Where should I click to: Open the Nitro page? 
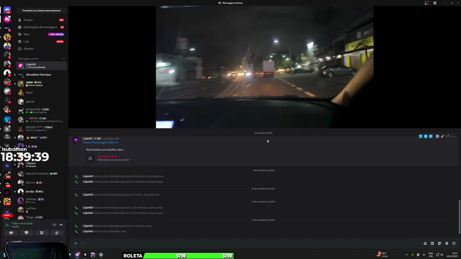(41, 34)
